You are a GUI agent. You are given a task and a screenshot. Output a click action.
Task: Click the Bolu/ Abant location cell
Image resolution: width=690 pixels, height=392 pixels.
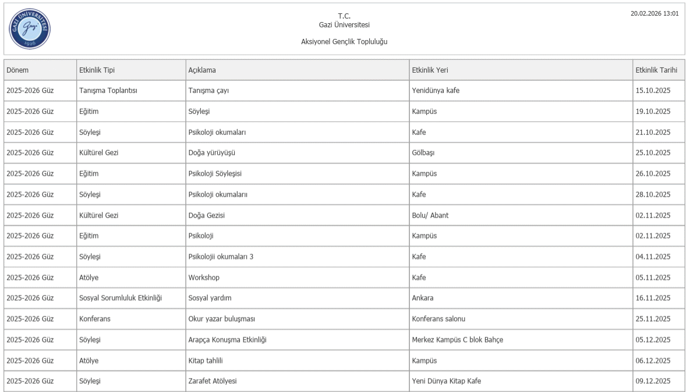pos(430,215)
